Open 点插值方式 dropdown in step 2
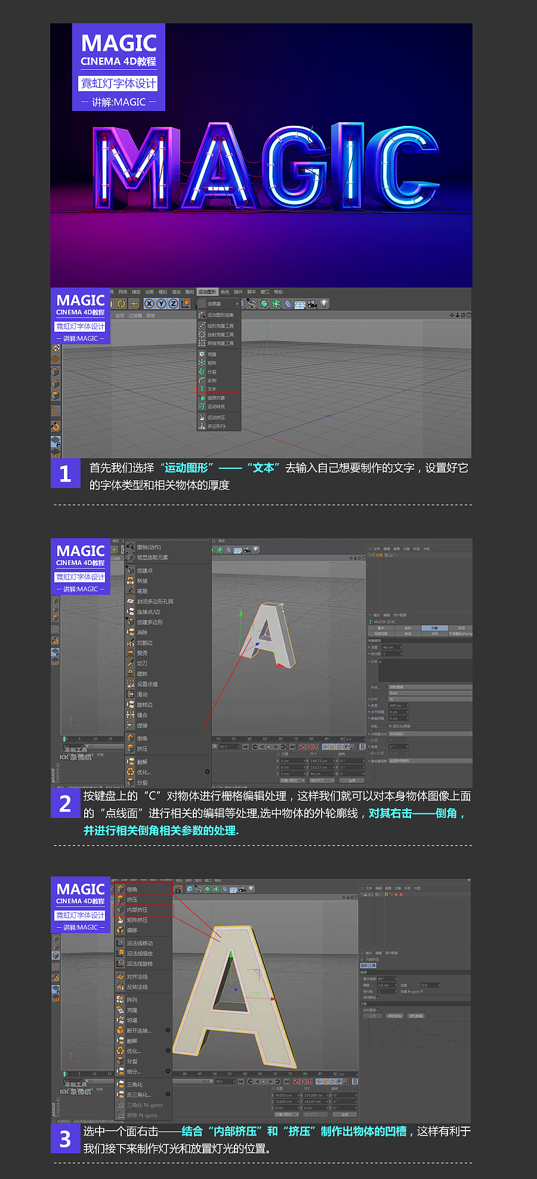Viewport: 537px width, 1179px height. 430,734
